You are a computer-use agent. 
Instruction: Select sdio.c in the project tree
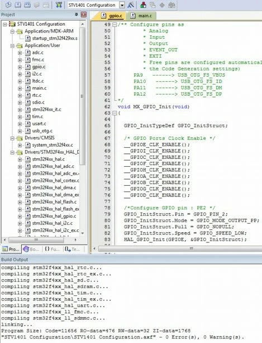39,102
